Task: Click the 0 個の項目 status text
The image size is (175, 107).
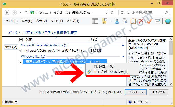Action: click(x=10, y=102)
